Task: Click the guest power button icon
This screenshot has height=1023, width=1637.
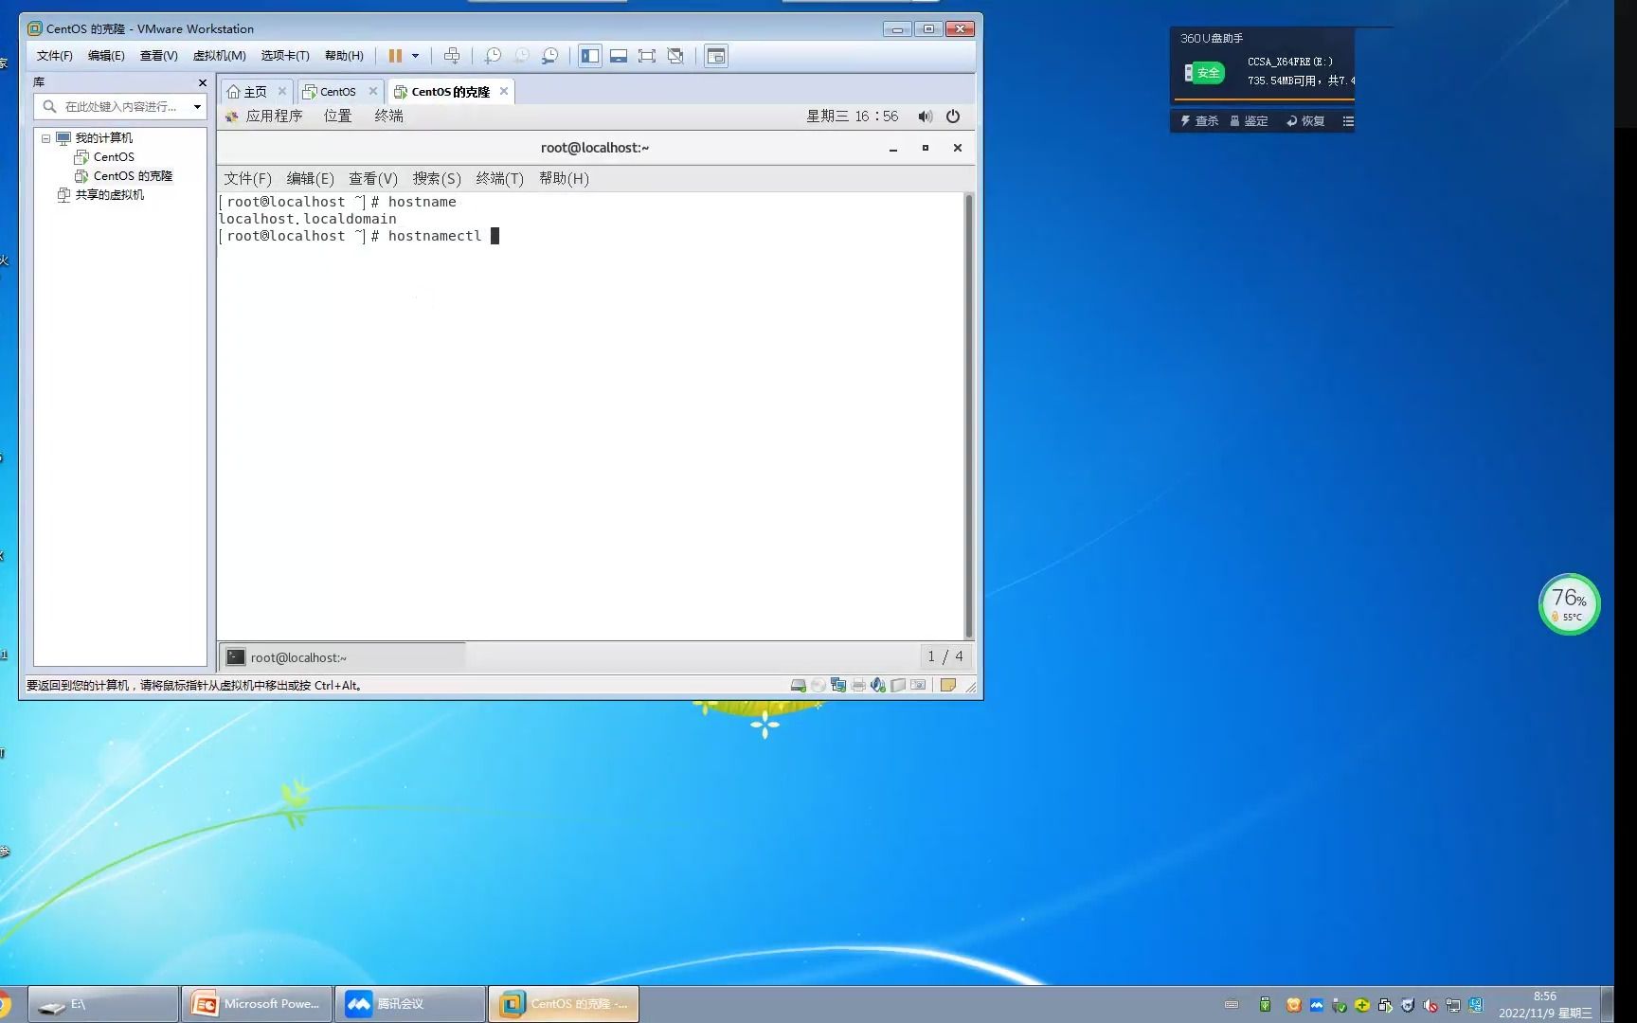Action: [x=953, y=117]
